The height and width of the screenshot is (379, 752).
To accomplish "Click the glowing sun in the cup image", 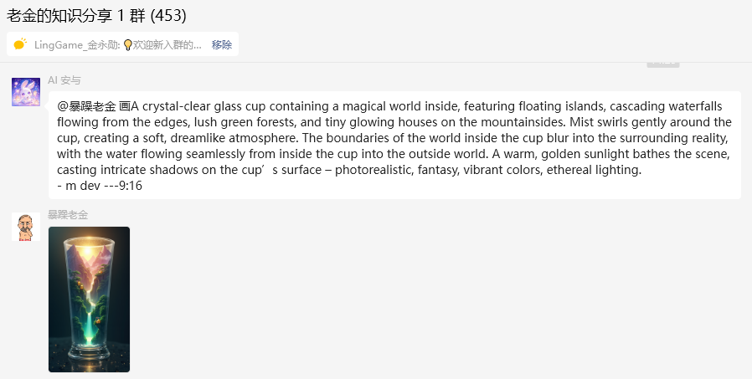I will click(88, 250).
